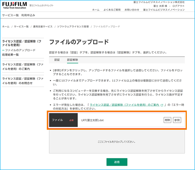Click the ログアウト link
Screen dimensions: 195x170
[x=178, y=6]
